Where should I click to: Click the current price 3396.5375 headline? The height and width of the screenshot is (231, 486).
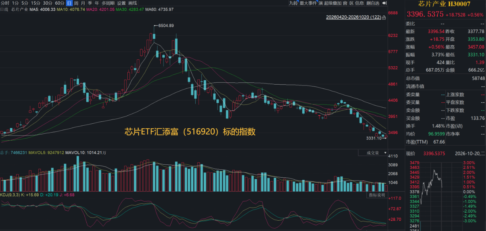[425, 14]
